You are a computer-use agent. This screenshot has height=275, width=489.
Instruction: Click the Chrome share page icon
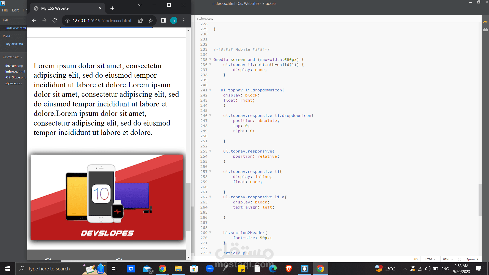pos(141,21)
